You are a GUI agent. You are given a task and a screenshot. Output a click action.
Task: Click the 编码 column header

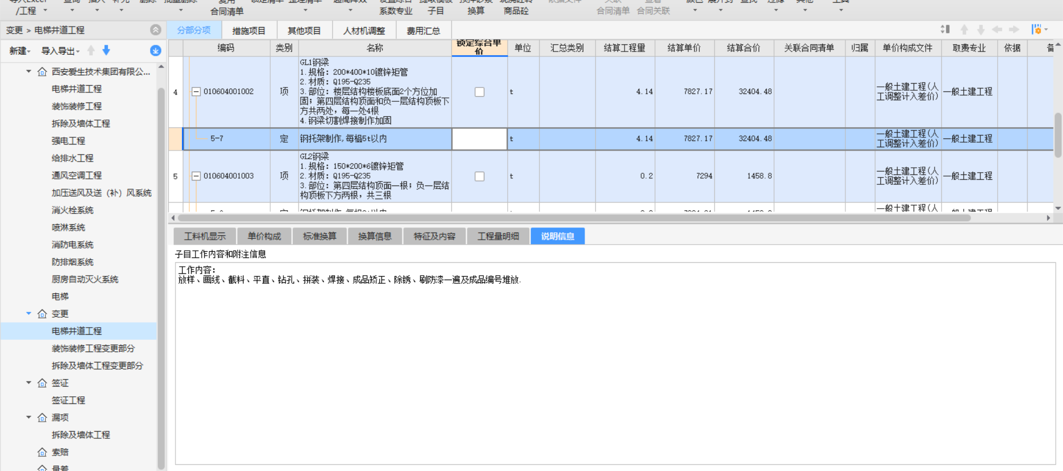tap(226, 48)
